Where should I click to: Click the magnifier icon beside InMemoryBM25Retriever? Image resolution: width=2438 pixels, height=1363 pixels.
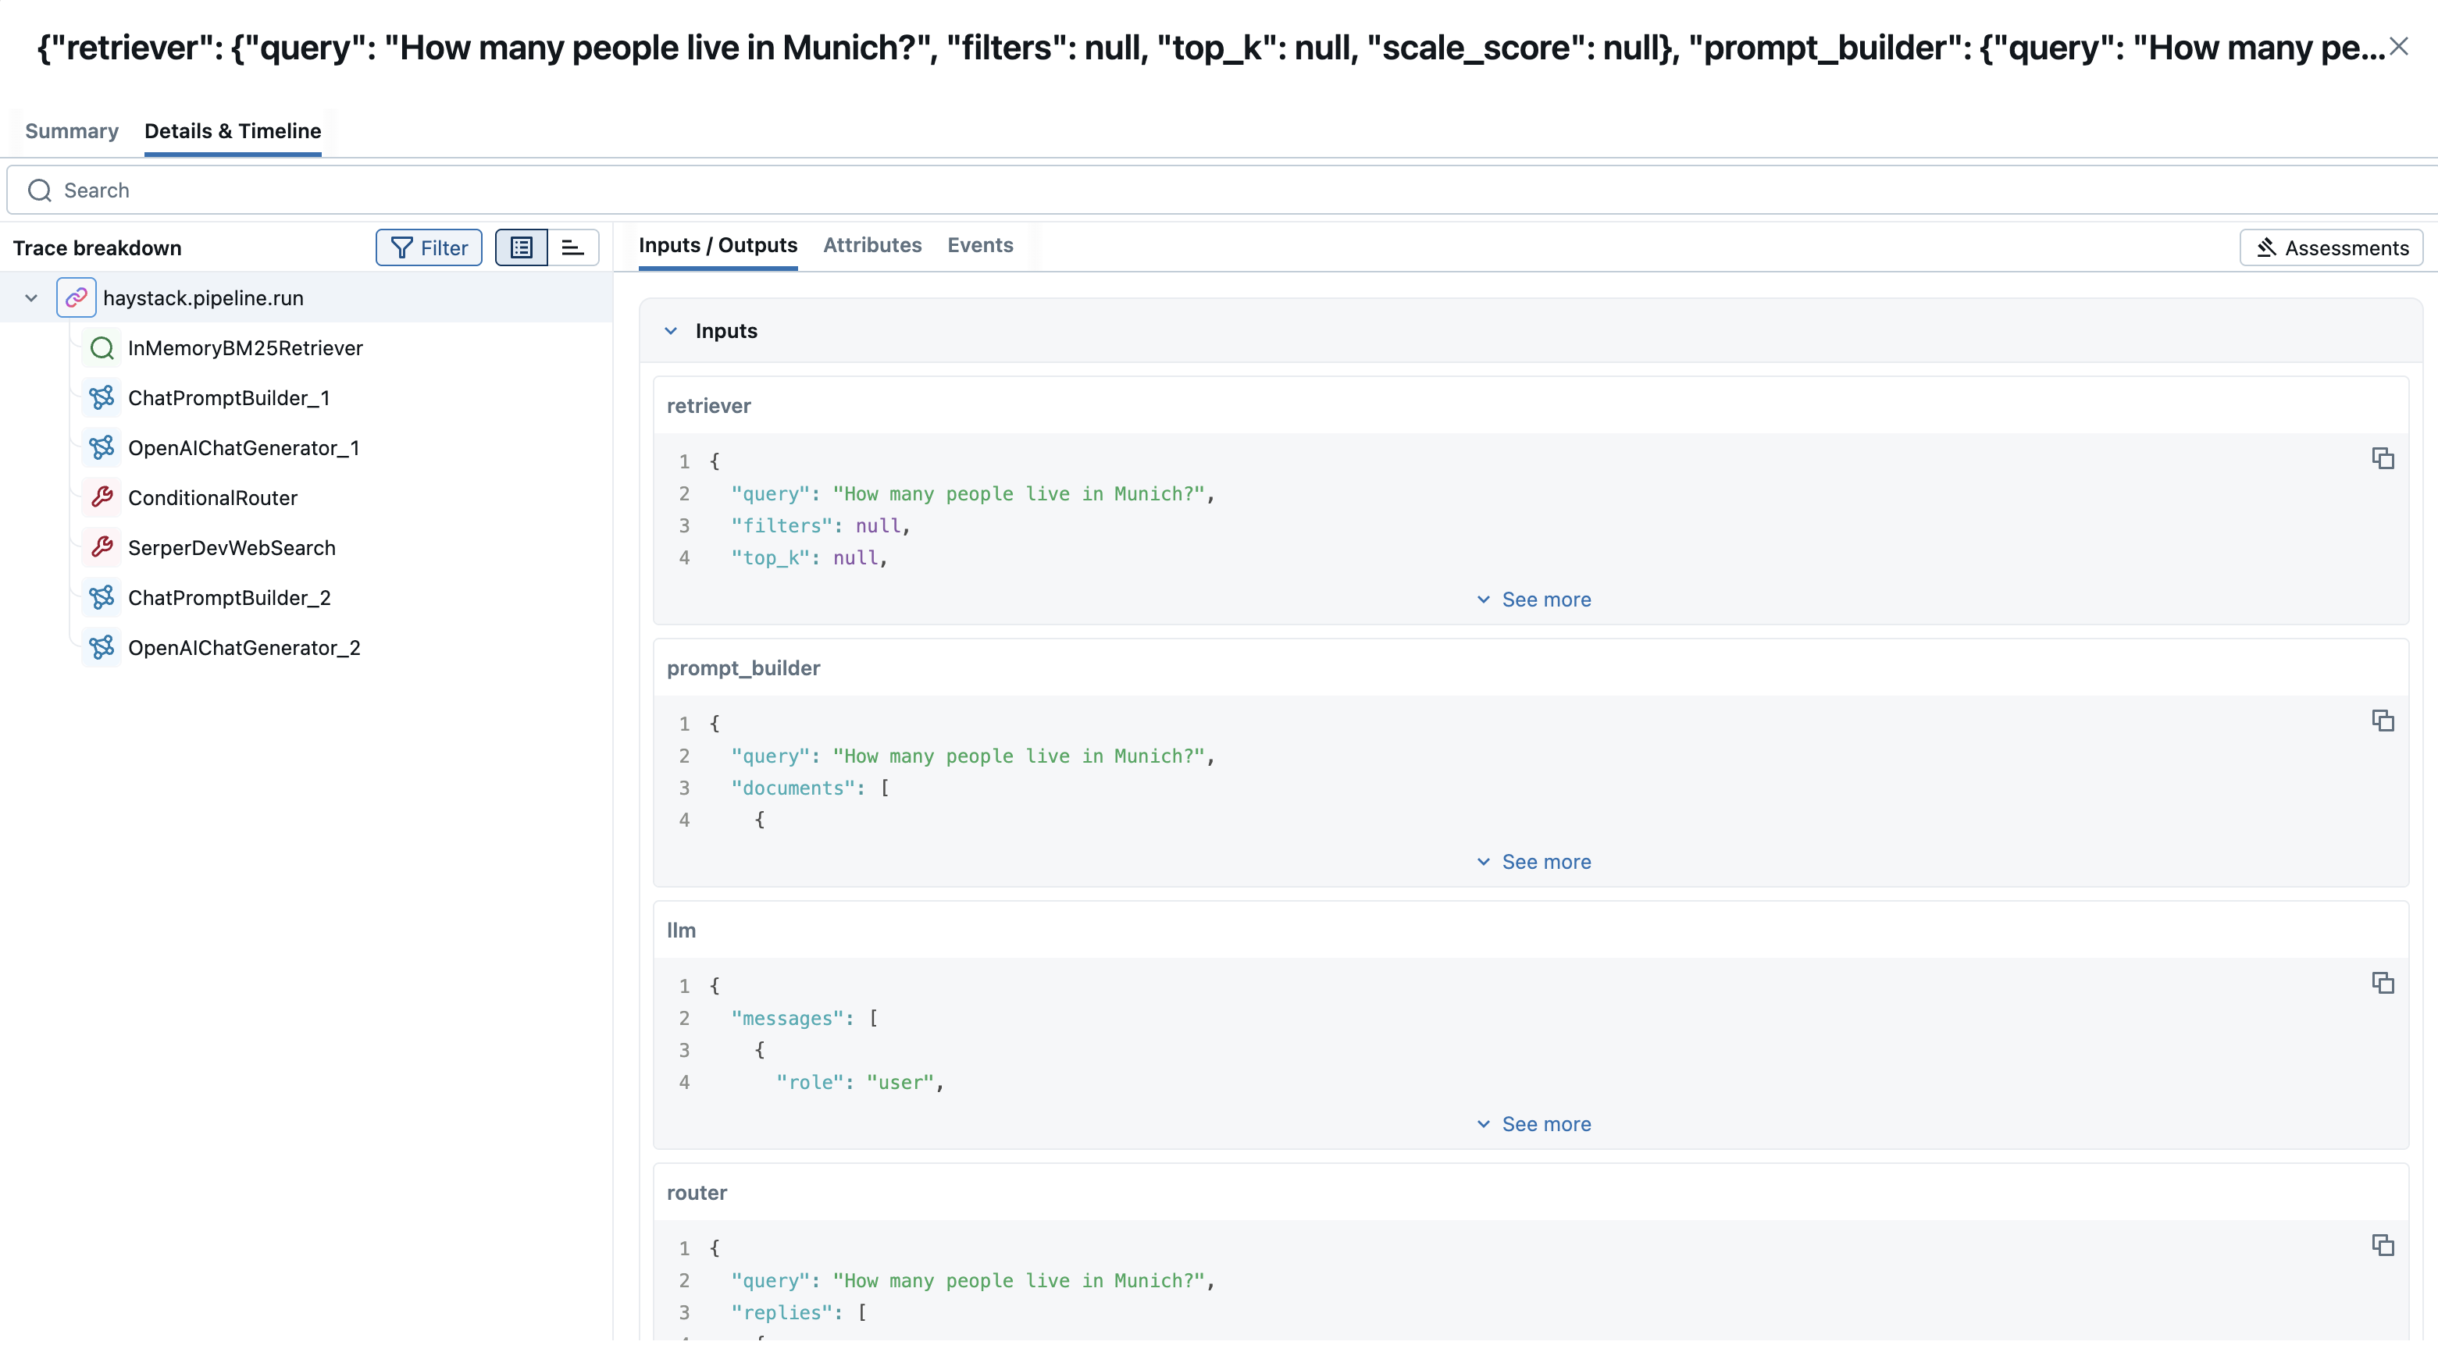coord(102,347)
